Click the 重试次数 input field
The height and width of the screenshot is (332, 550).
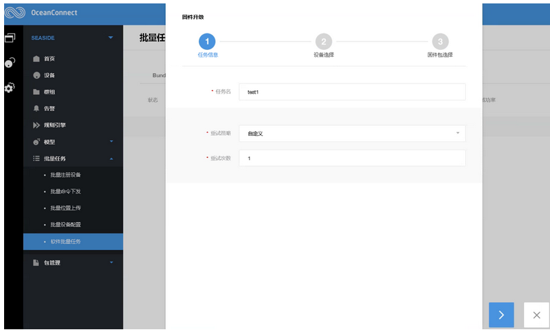(x=352, y=158)
